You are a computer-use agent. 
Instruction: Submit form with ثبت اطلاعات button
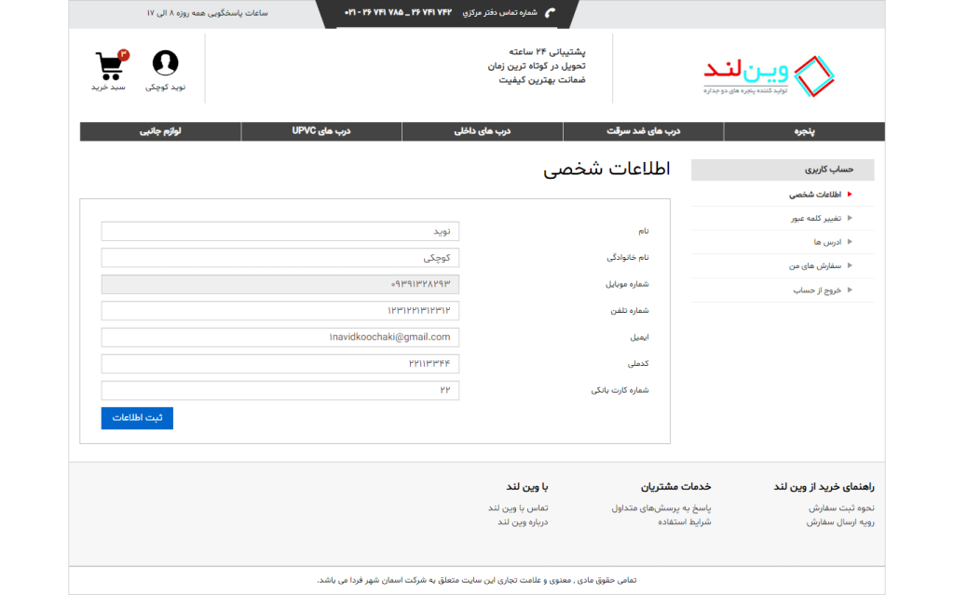pos(137,418)
